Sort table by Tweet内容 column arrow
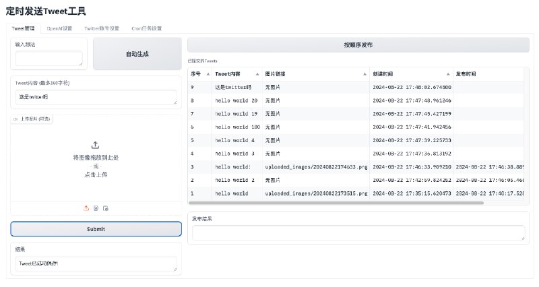The height and width of the screenshot is (287, 539). pyautogui.click(x=257, y=74)
